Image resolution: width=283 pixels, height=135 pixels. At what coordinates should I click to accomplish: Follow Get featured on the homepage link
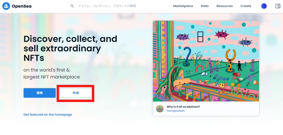[x=48, y=115]
